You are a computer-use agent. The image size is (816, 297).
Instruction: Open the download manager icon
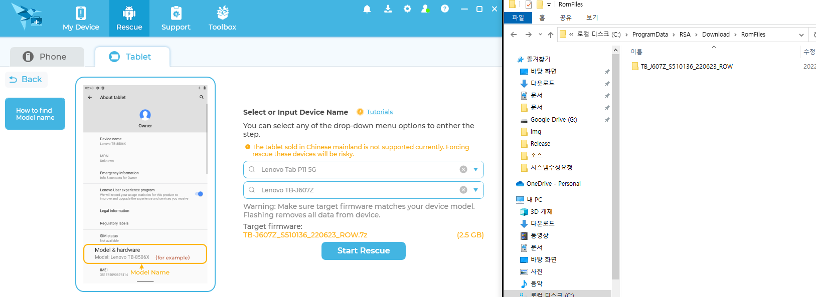pos(388,9)
